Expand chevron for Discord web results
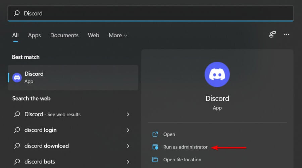Screen dimensions: 302x168 (x=128, y=114)
